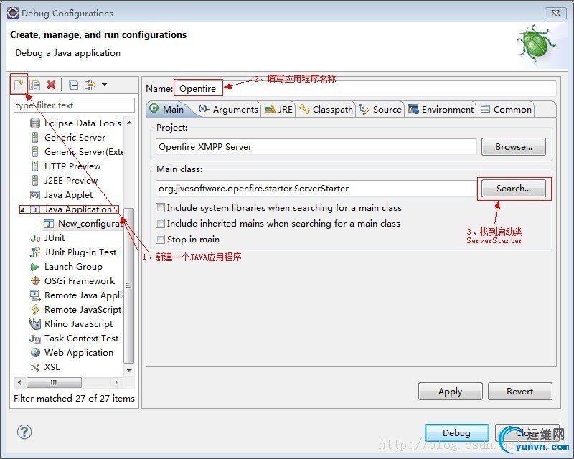Click tree horizontal scrollbar right arrow
Viewport: 574px width, 459px height.
point(116,382)
